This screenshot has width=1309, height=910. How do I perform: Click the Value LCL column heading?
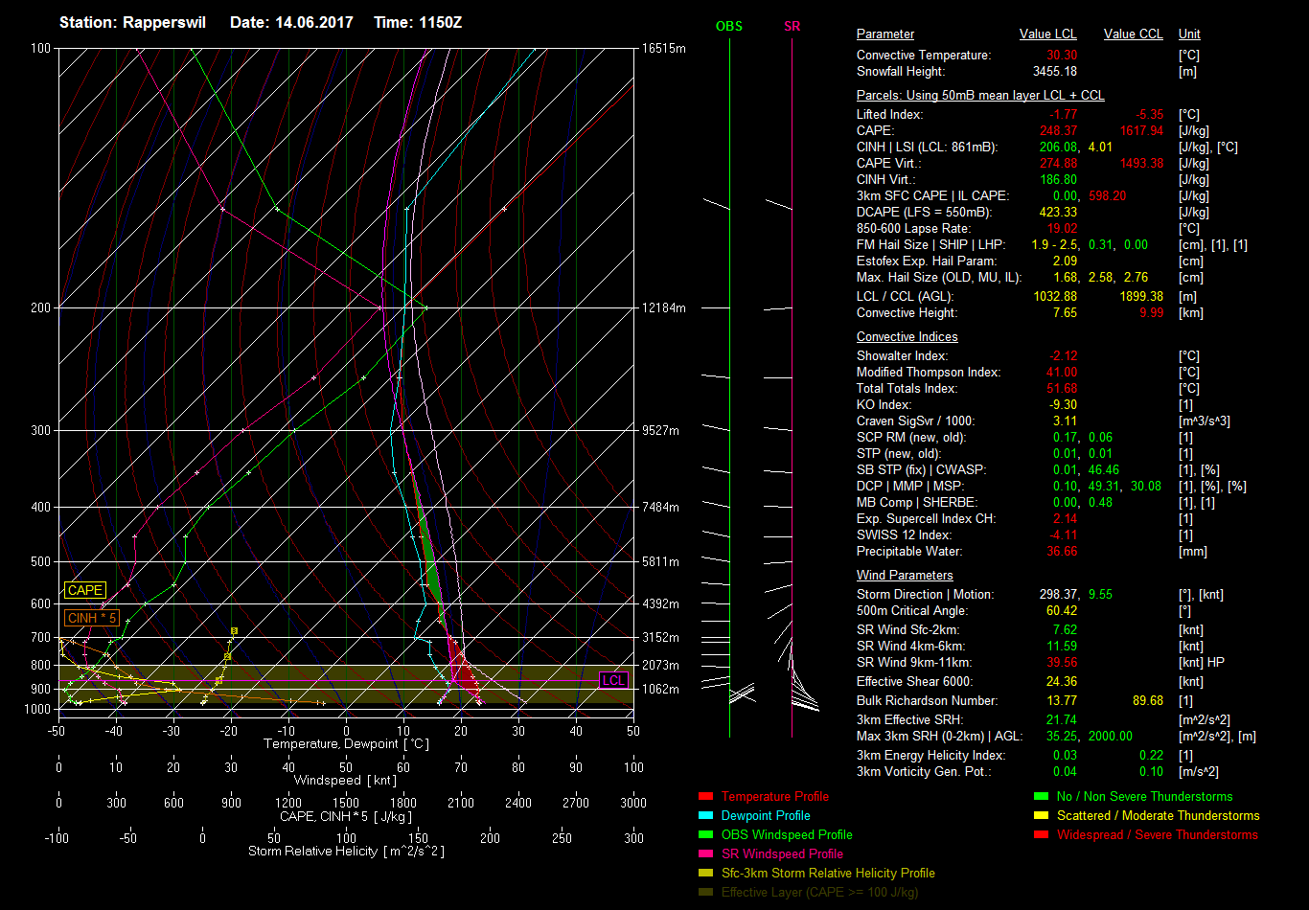1048,34
